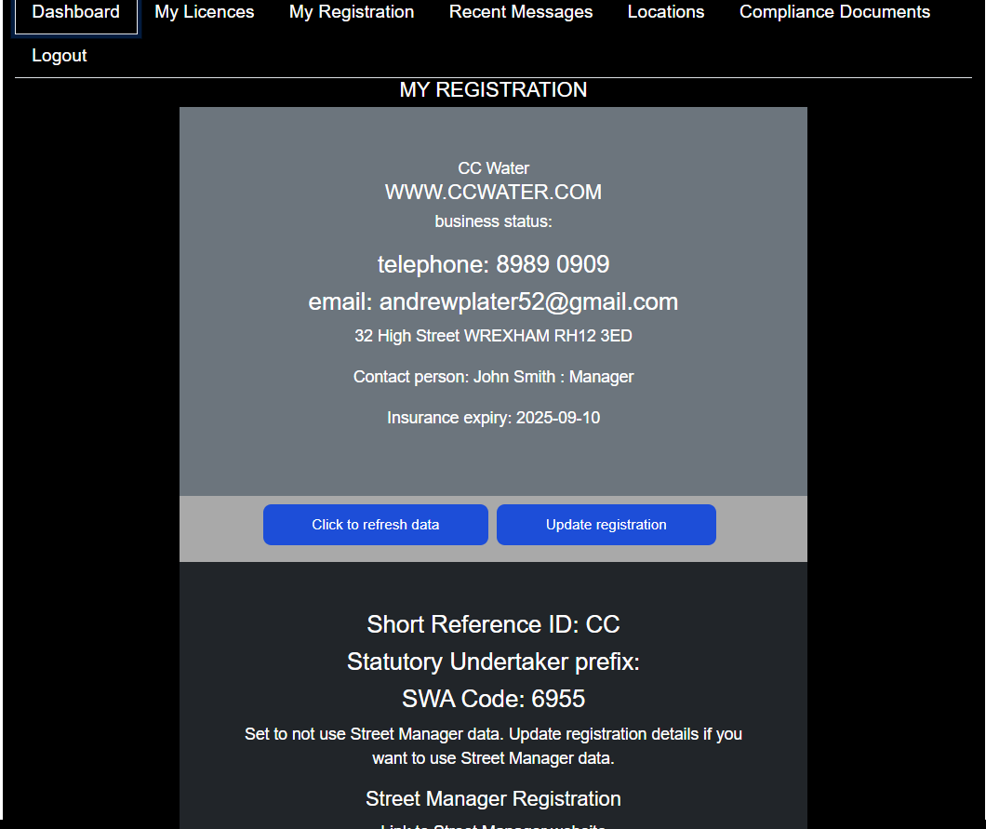Open Compliance Documents section
This screenshot has width=986, height=829.
(x=833, y=12)
